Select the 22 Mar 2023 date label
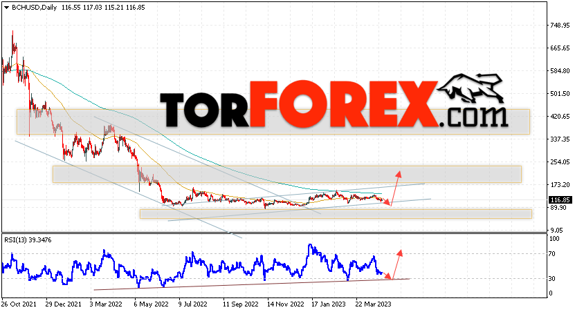 point(374,304)
